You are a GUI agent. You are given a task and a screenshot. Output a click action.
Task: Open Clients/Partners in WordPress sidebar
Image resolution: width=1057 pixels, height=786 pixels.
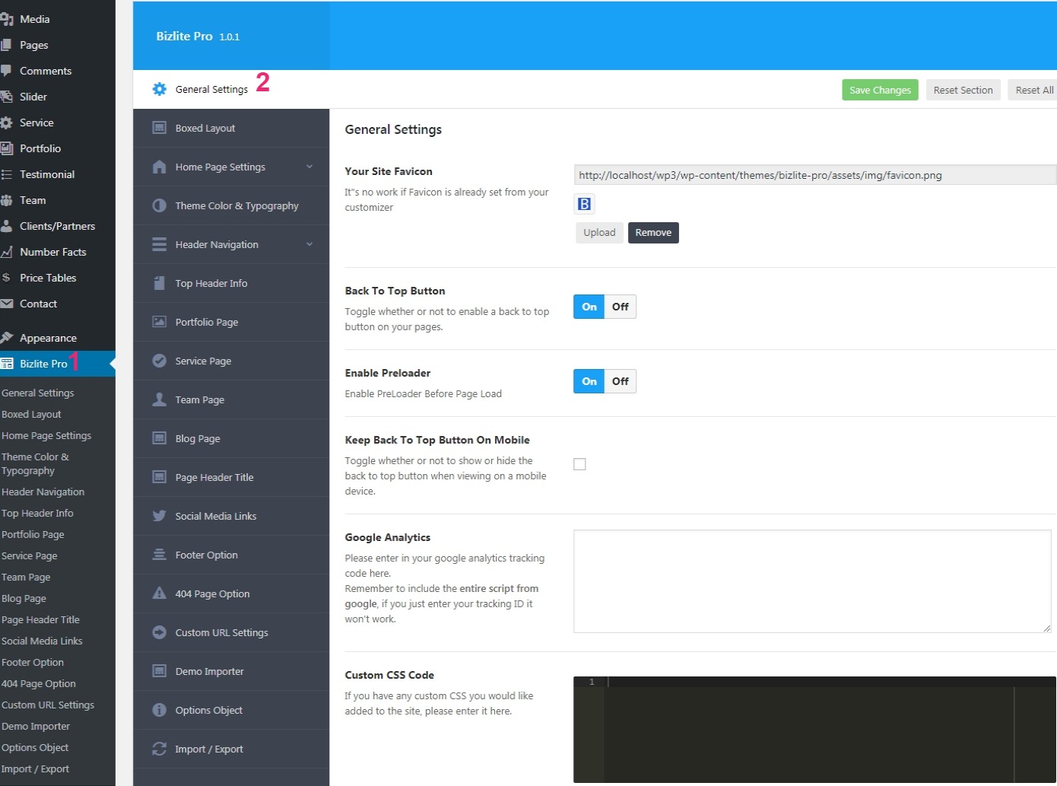tap(58, 226)
